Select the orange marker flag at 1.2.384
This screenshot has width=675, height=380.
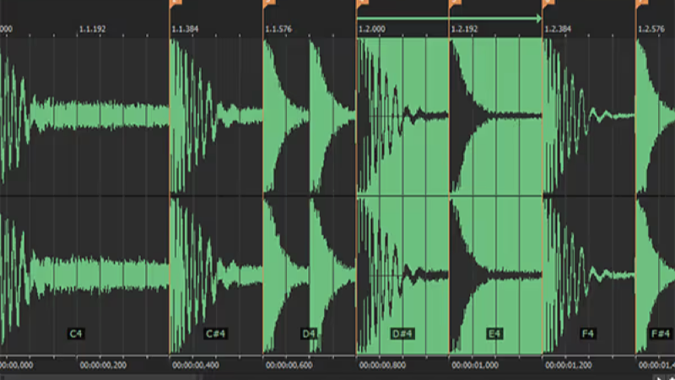[x=549, y=3]
